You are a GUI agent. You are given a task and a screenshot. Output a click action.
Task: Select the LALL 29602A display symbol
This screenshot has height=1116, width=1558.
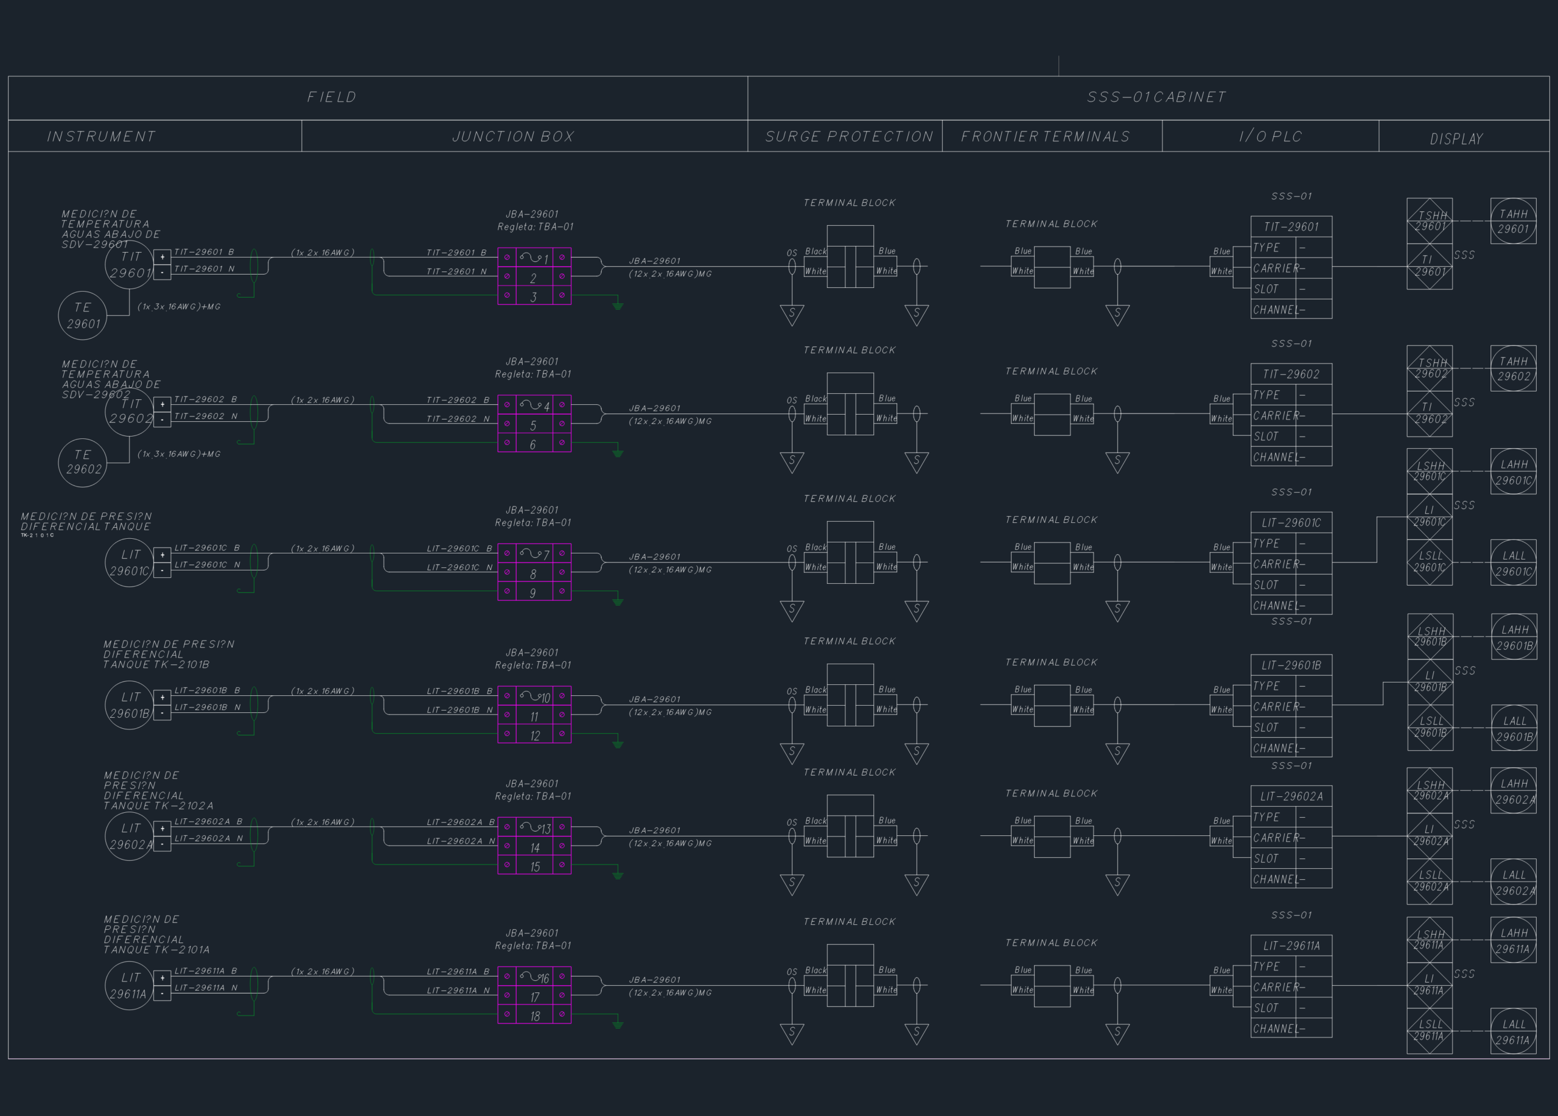coord(1514,882)
